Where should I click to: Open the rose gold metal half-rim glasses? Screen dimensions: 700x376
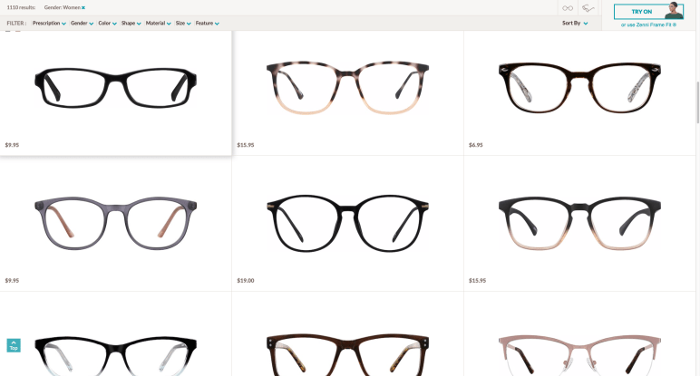pos(579,355)
